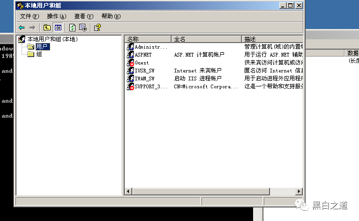Viewport: 359px width, 221px height.
Task: Select the disabled Guest account
Action: (x=142, y=63)
